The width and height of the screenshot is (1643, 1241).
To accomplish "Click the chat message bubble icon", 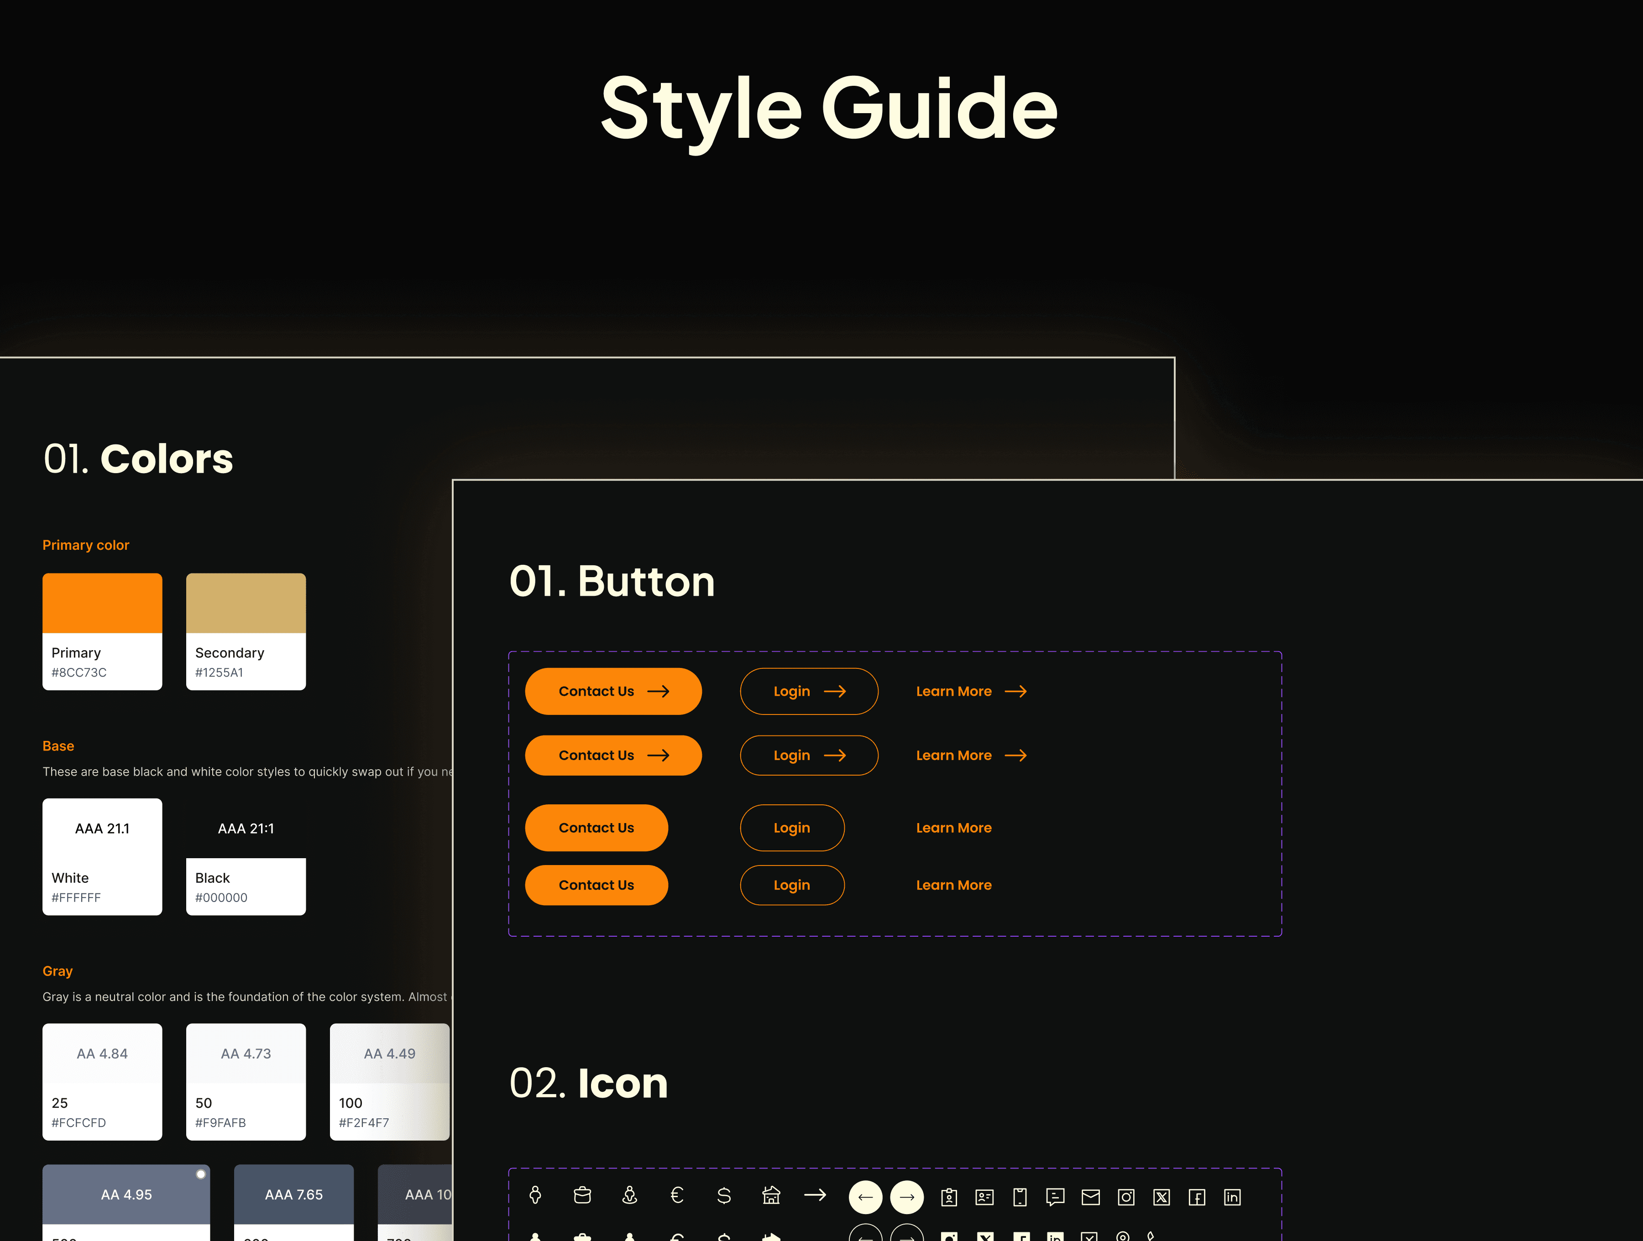I will click(x=1056, y=1197).
